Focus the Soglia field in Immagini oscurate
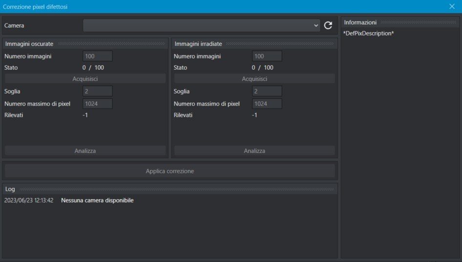 click(x=98, y=91)
